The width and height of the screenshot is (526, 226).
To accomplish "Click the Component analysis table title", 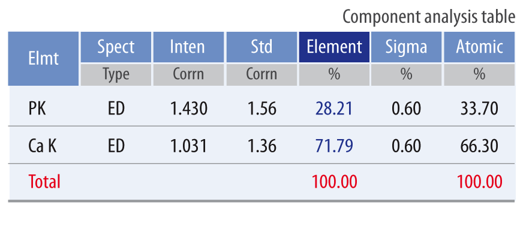I will [x=429, y=17].
